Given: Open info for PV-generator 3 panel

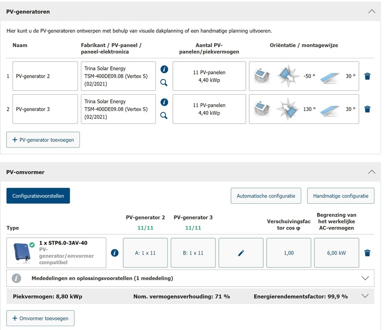Looking at the screenshot, I should tap(164, 102).
